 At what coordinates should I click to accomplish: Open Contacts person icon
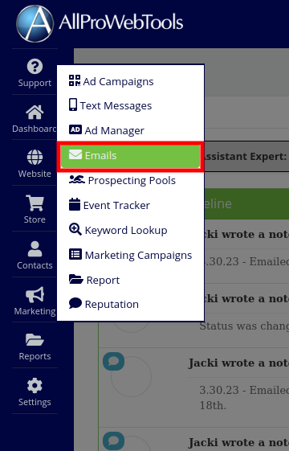[35, 248]
